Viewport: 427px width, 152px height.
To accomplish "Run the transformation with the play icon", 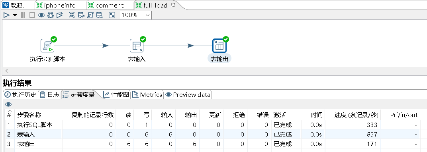I will tap(6, 15).
